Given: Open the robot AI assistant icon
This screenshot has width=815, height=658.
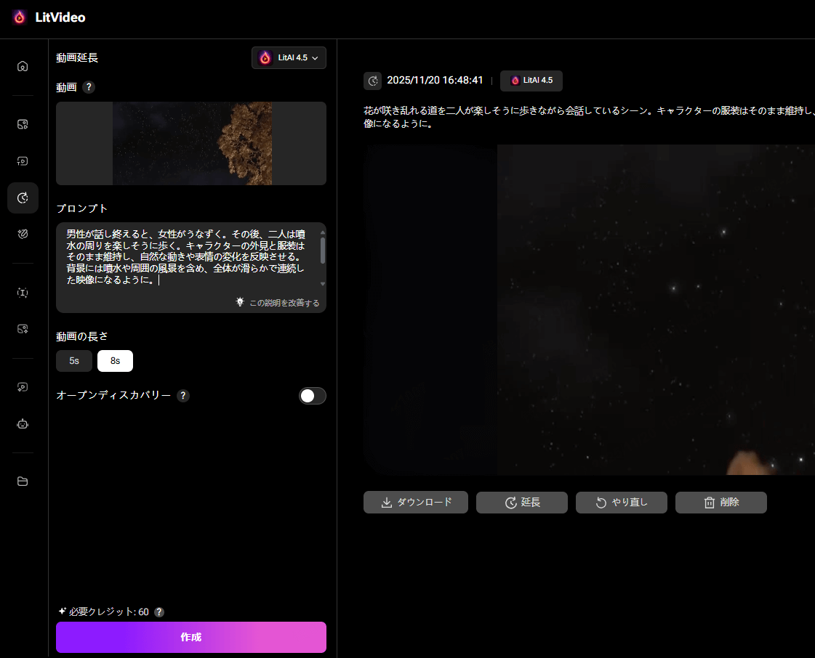Looking at the screenshot, I should click(x=23, y=423).
